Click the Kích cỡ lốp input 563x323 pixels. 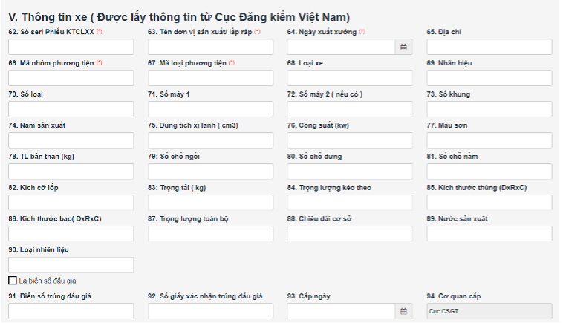coord(71,203)
